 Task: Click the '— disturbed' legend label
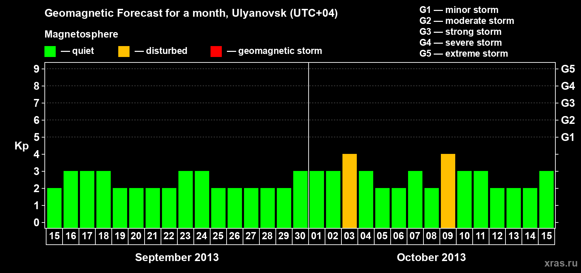pyautogui.click(x=161, y=51)
